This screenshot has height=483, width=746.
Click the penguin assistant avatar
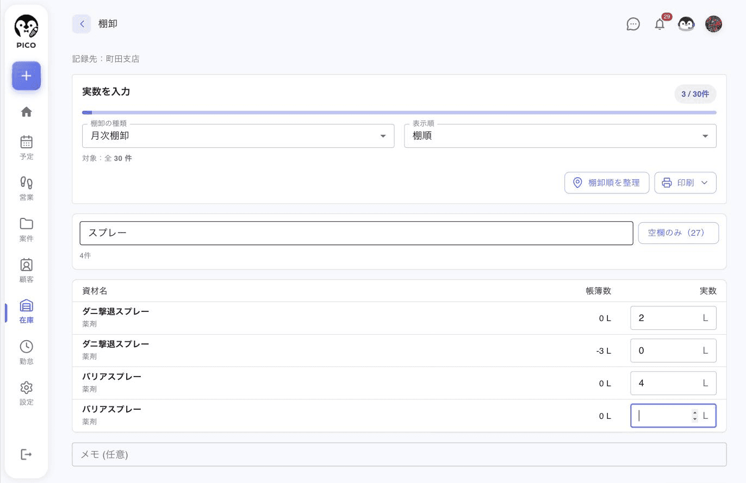click(686, 24)
